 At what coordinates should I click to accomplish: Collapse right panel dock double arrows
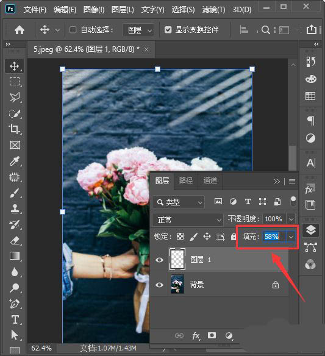pos(316,44)
